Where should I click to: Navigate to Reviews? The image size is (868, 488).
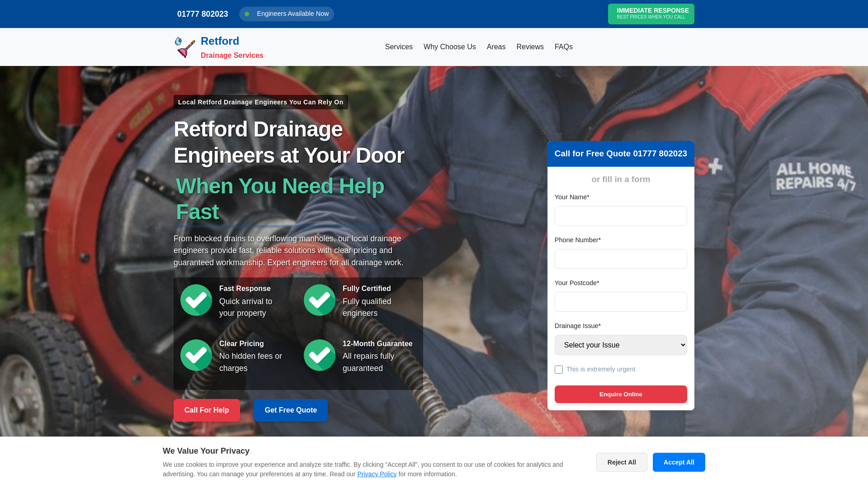[530, 47]
